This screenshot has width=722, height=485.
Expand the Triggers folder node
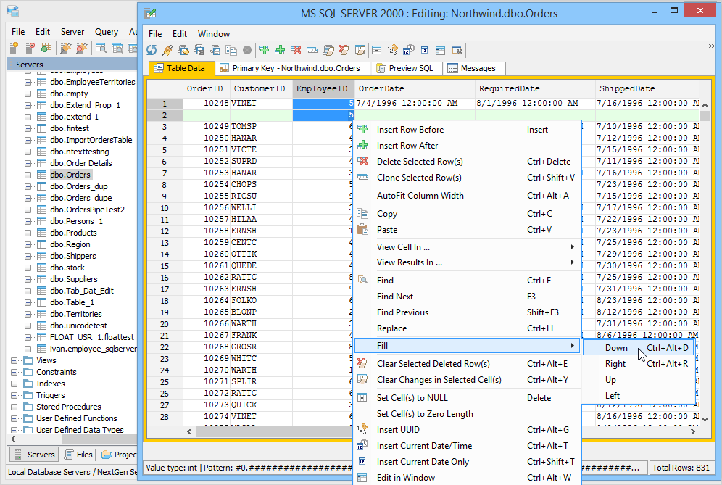pyautogui.click(x=14, y=395)
